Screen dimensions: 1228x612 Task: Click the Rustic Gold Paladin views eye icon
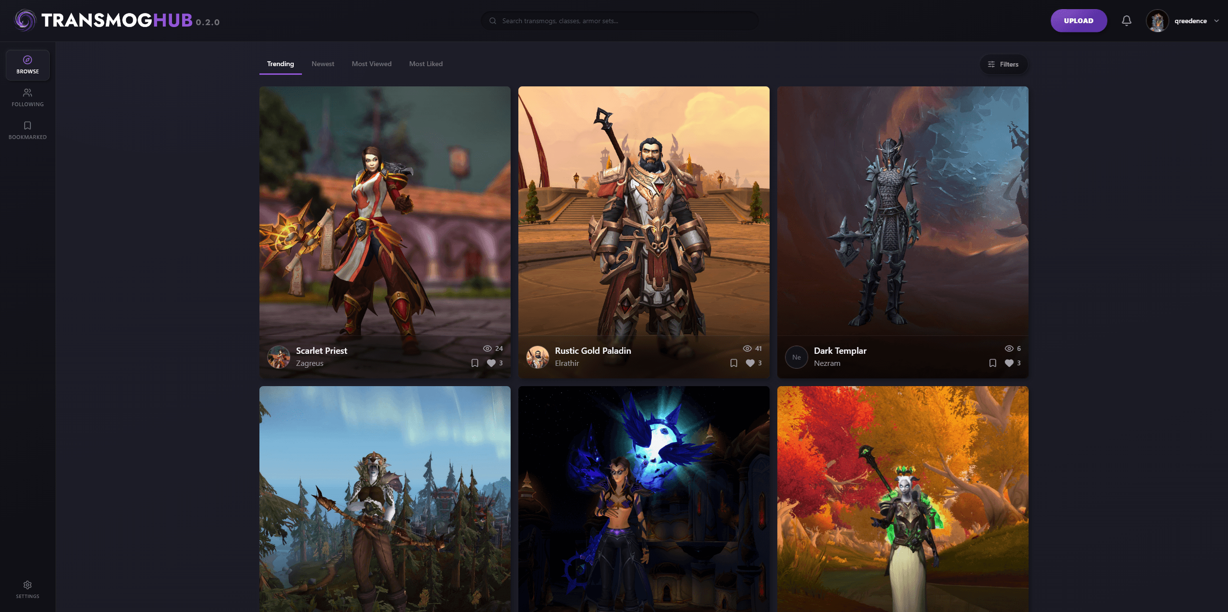coord(747,348)
